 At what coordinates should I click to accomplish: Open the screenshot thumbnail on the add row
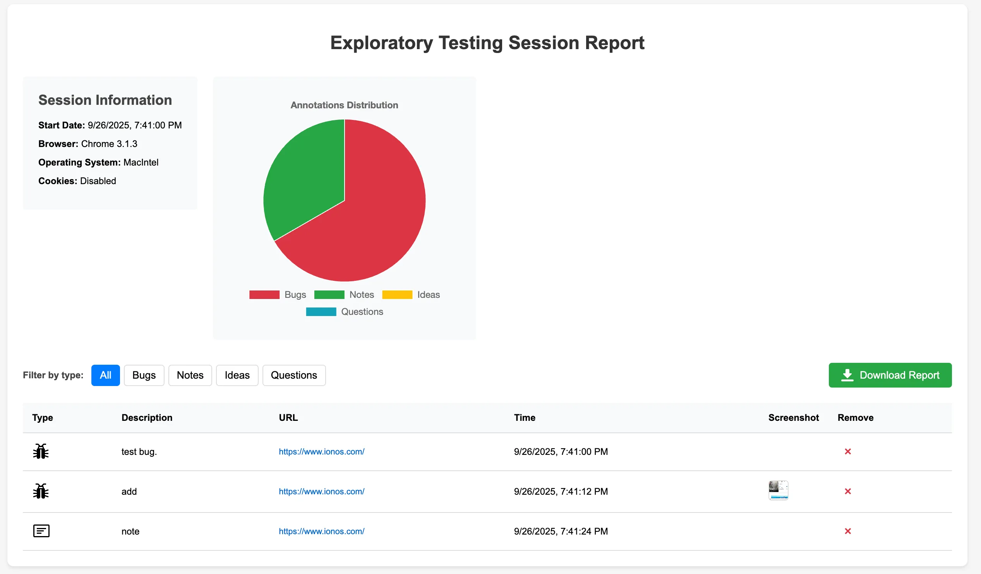[778, 491]
